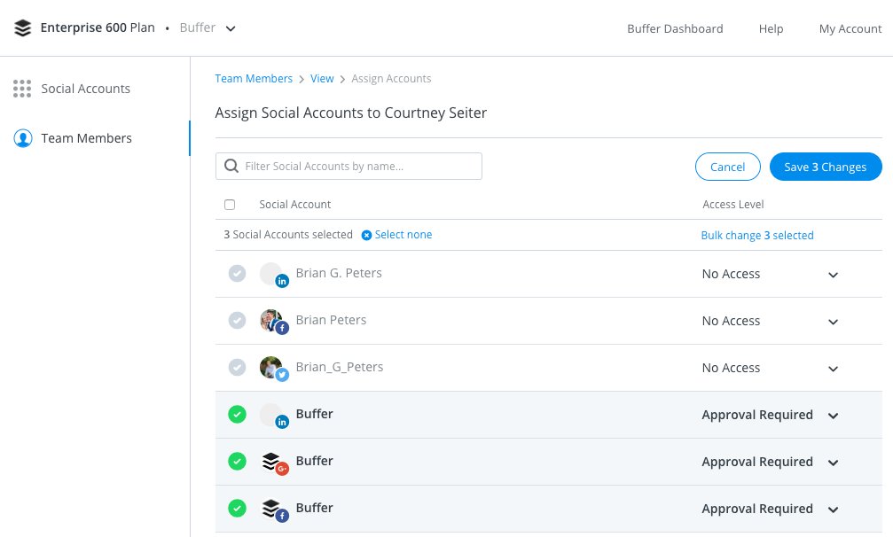Click the Social Accounts grid icon

click(22, 89)
